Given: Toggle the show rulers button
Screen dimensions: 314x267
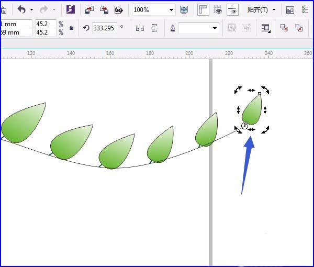Looking at the screenshot, I should pyautogui.click(x=203, y=9).
